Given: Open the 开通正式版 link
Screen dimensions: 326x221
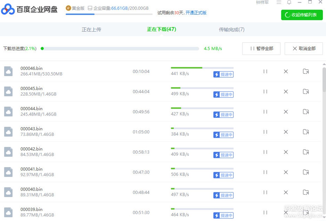Looking at the screenshot, I should tap(196, 13).
